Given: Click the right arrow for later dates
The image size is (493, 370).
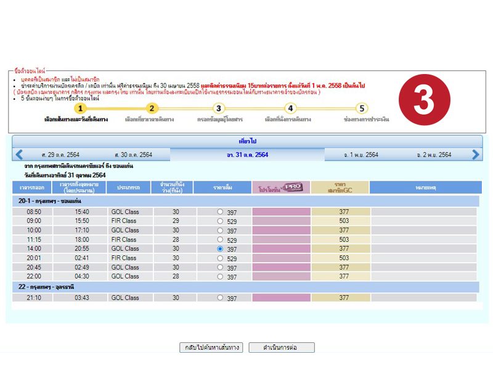Looking at the screenshot, I should click(x=475, y=155).
